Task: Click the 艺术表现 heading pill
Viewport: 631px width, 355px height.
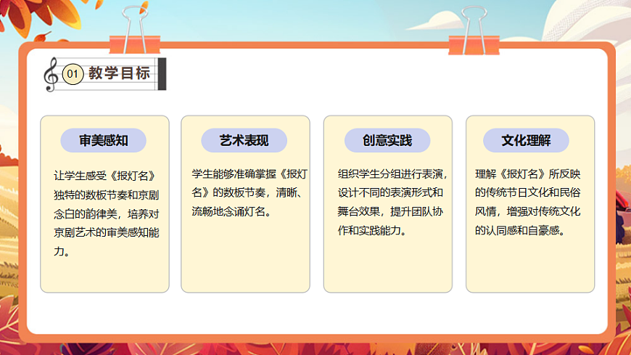Action: tap(244, 140)
